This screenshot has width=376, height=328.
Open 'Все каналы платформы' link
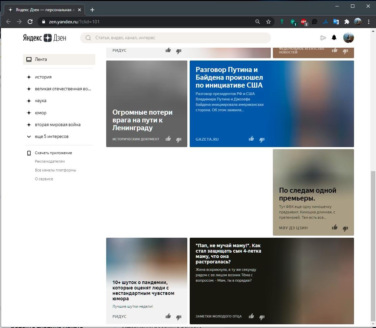55,170
